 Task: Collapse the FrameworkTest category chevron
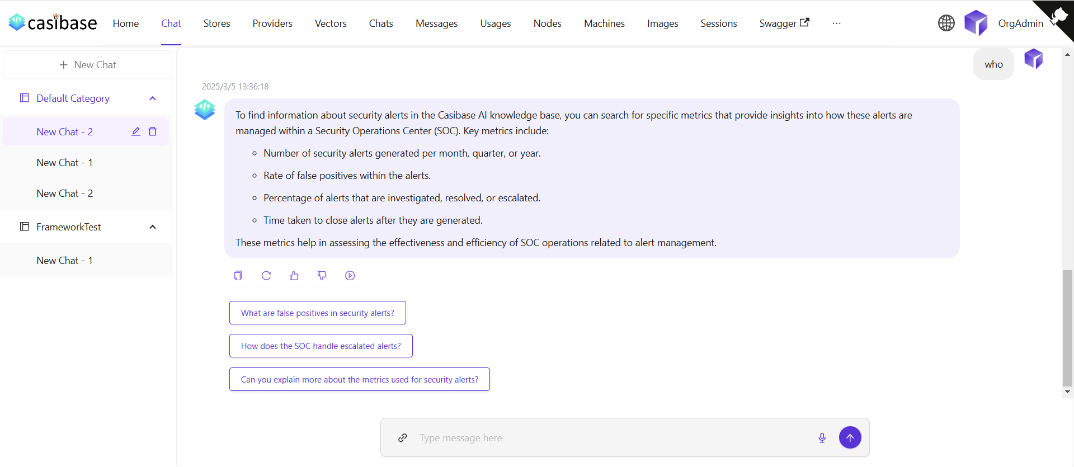click(153, 227)
